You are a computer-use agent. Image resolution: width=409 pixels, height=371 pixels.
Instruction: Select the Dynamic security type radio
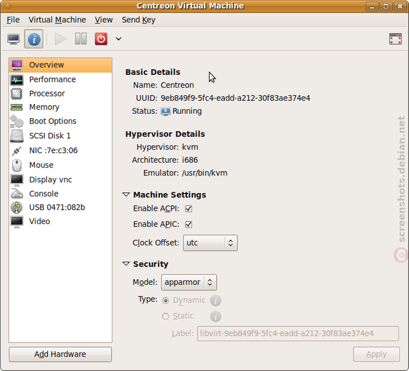pyautogui.click(x=166, y=301)
